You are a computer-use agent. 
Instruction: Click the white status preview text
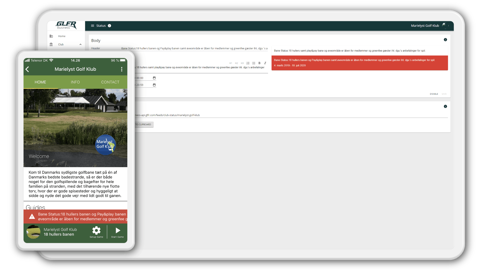tap(349, 51)
